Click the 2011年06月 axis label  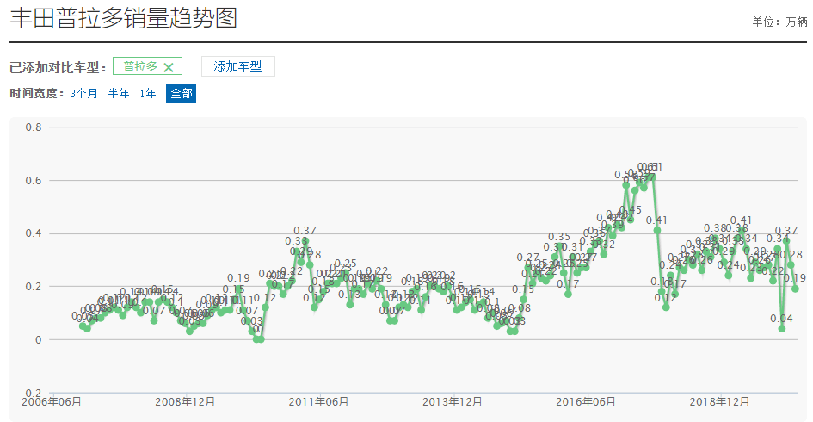tap(319, 401)
